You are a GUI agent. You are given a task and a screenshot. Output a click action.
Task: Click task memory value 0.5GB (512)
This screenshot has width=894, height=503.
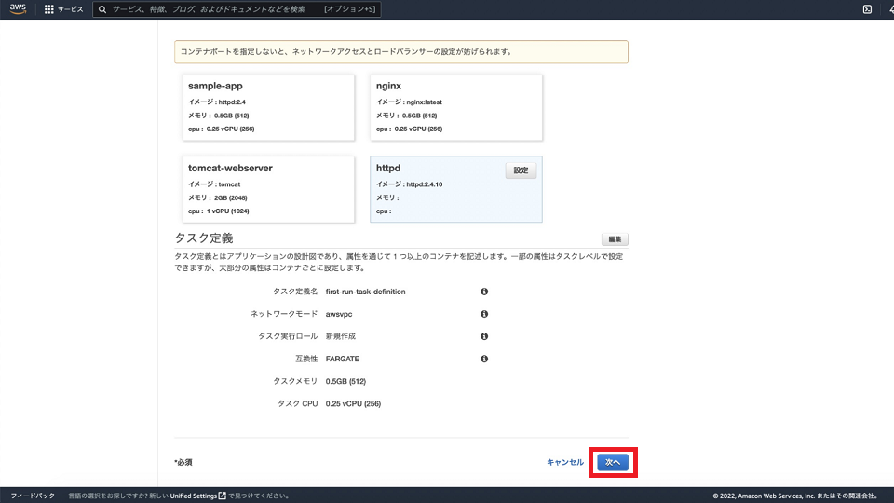point(345,381)
